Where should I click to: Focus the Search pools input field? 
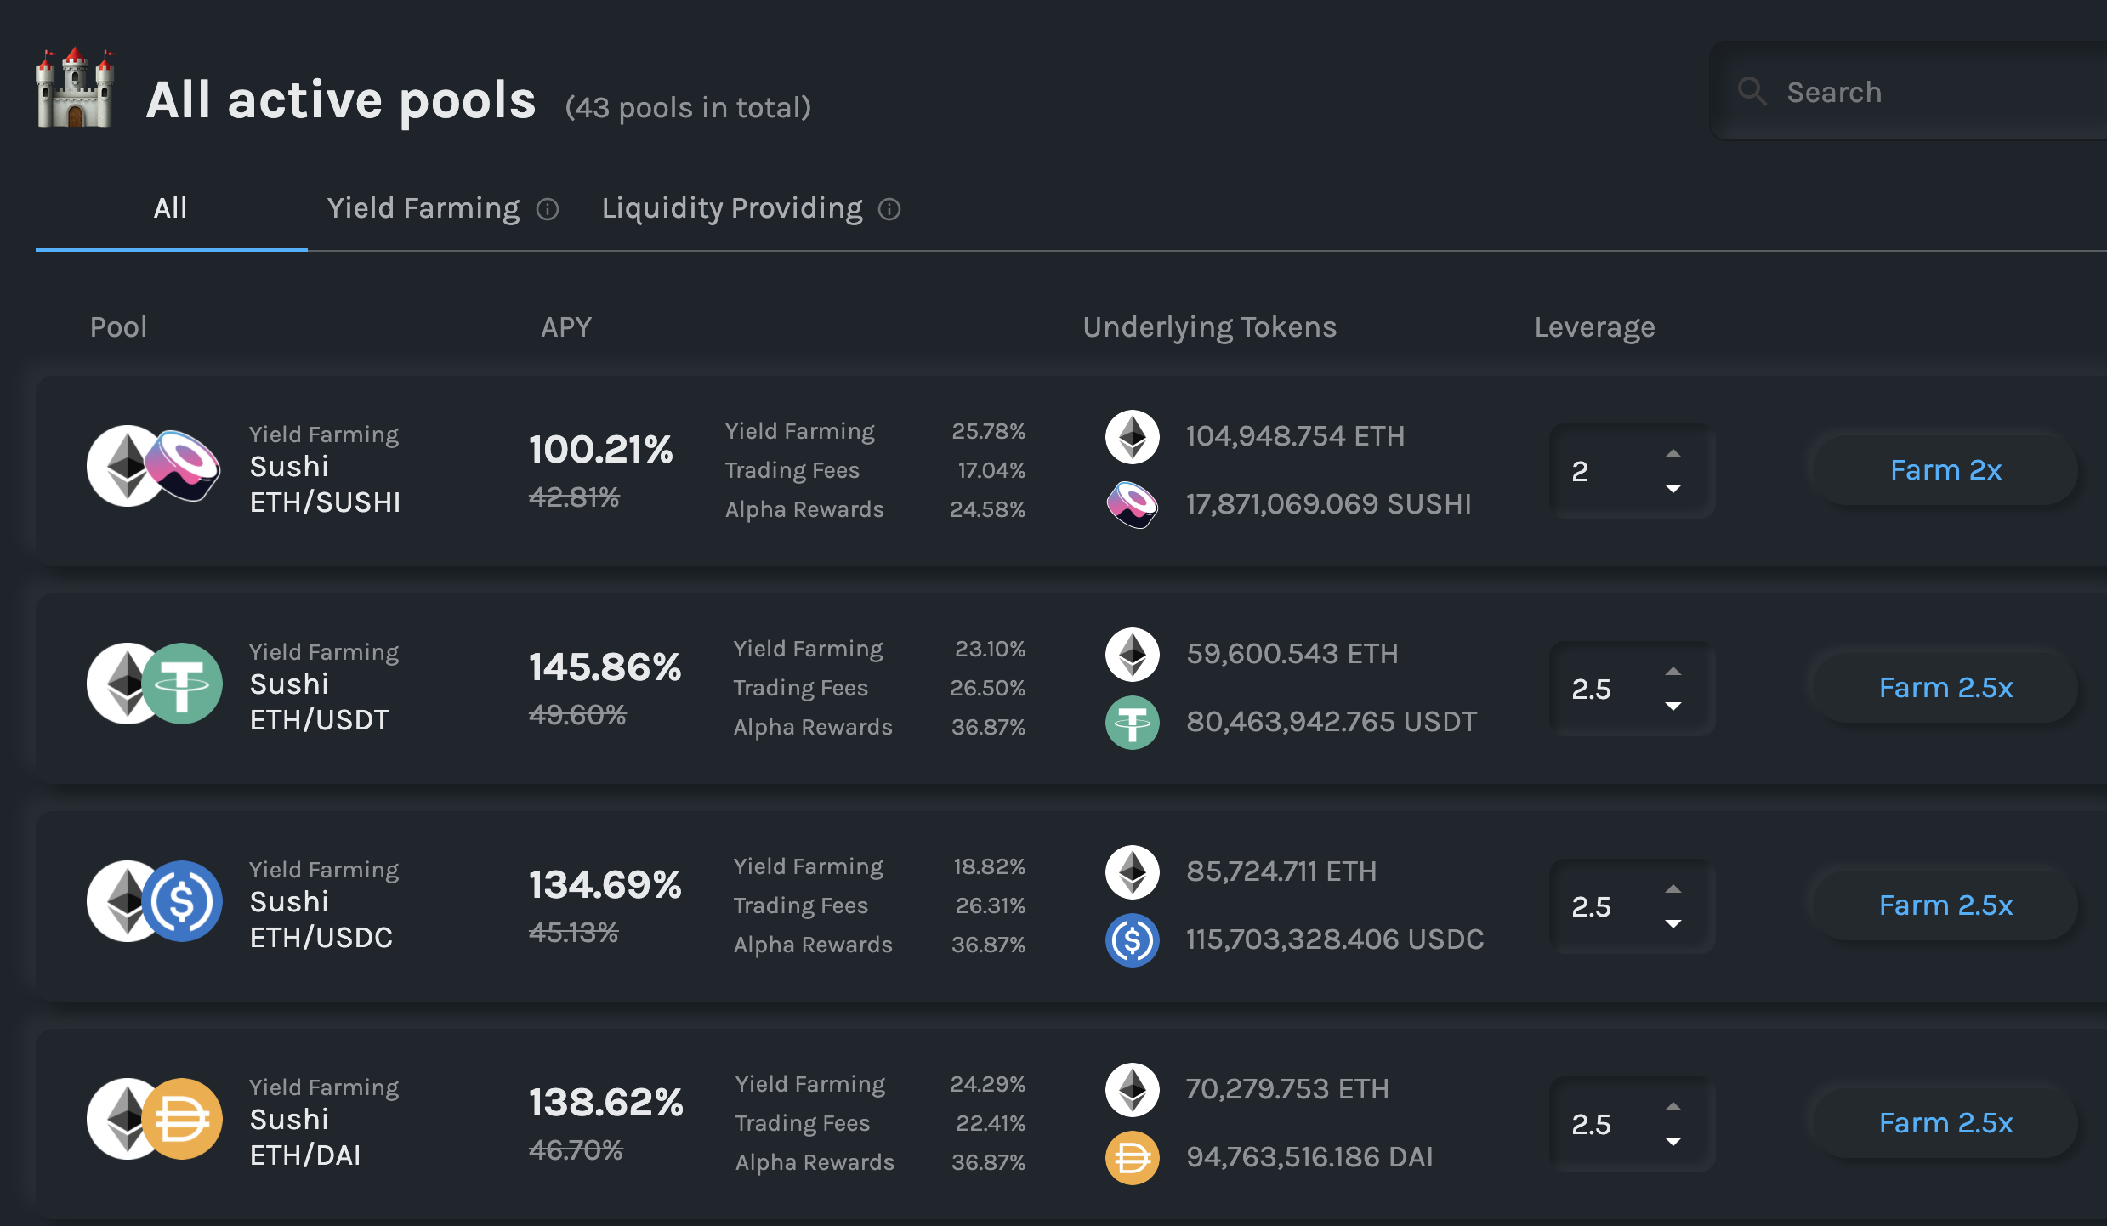click(1908, 91)
